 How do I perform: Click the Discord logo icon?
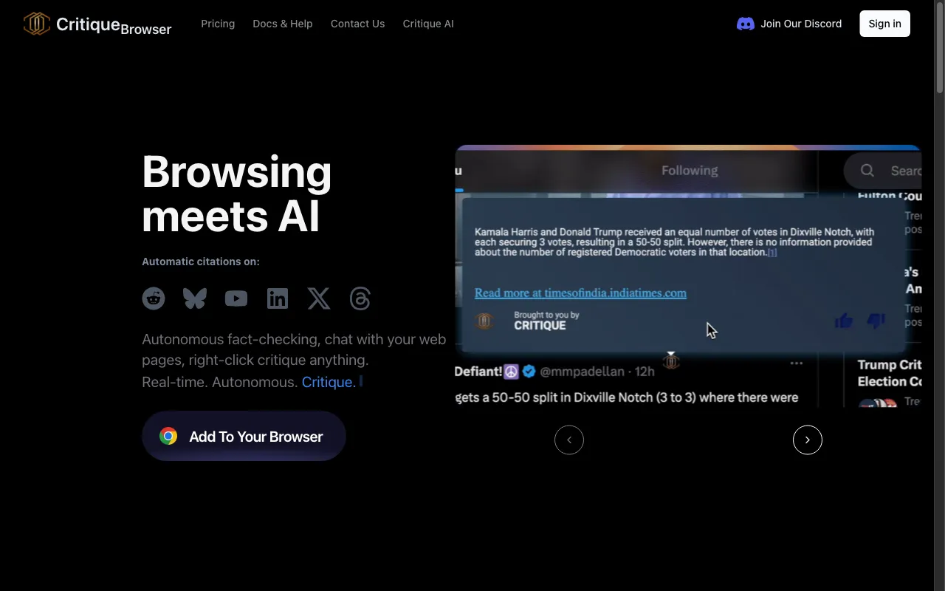coord(746,24)
